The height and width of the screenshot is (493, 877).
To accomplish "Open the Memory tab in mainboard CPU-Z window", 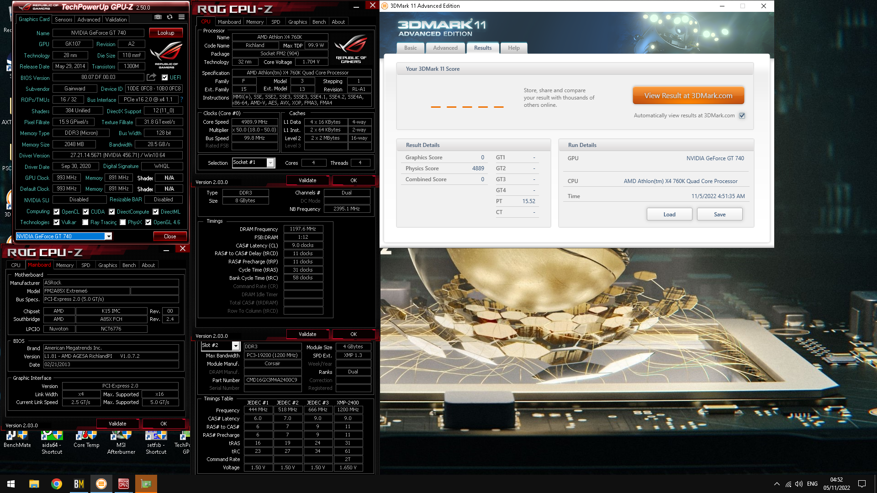I will (65, 265).
